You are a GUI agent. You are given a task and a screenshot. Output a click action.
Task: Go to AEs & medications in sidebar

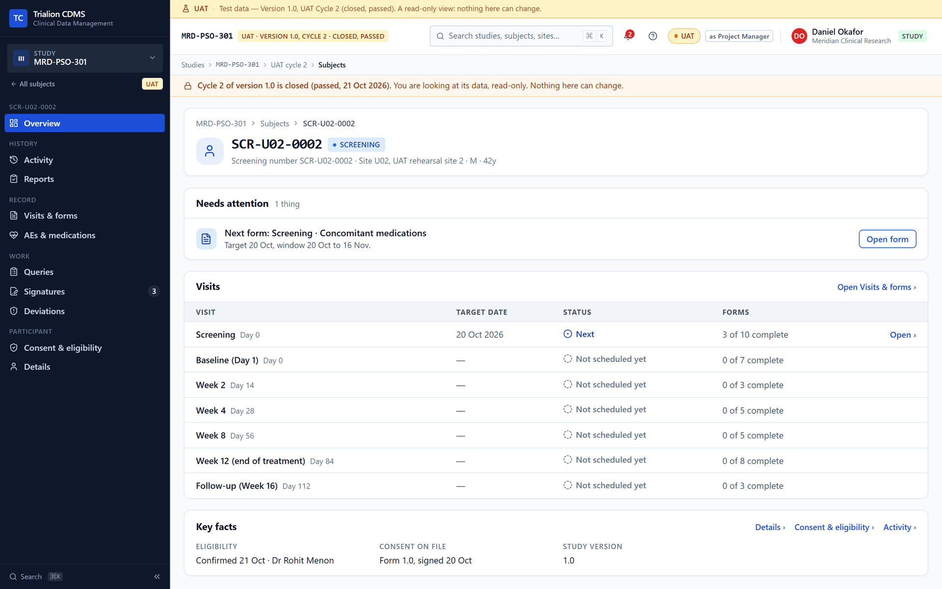pyautogui.click(x=84, y=235)
